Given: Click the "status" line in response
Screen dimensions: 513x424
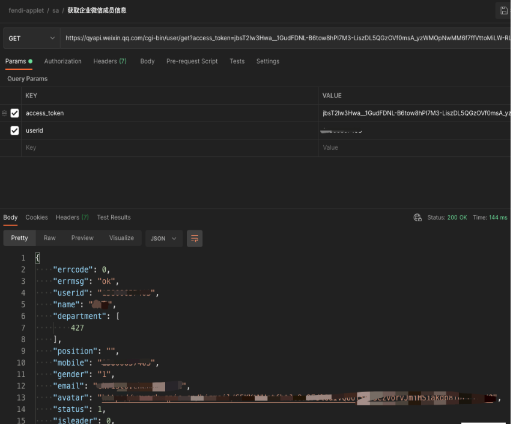Looking at the screenshot, I should tap(79, 409).
